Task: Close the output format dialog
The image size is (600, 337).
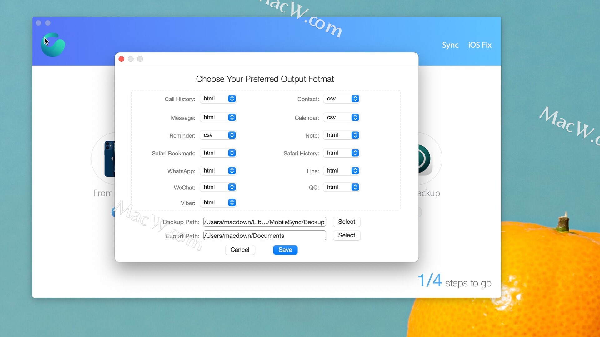Action: [x=122, y=59]
